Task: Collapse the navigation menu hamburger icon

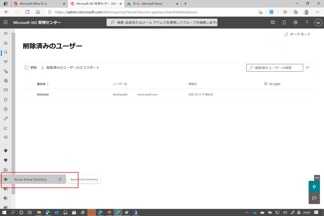Action: (x=6, y=33)
